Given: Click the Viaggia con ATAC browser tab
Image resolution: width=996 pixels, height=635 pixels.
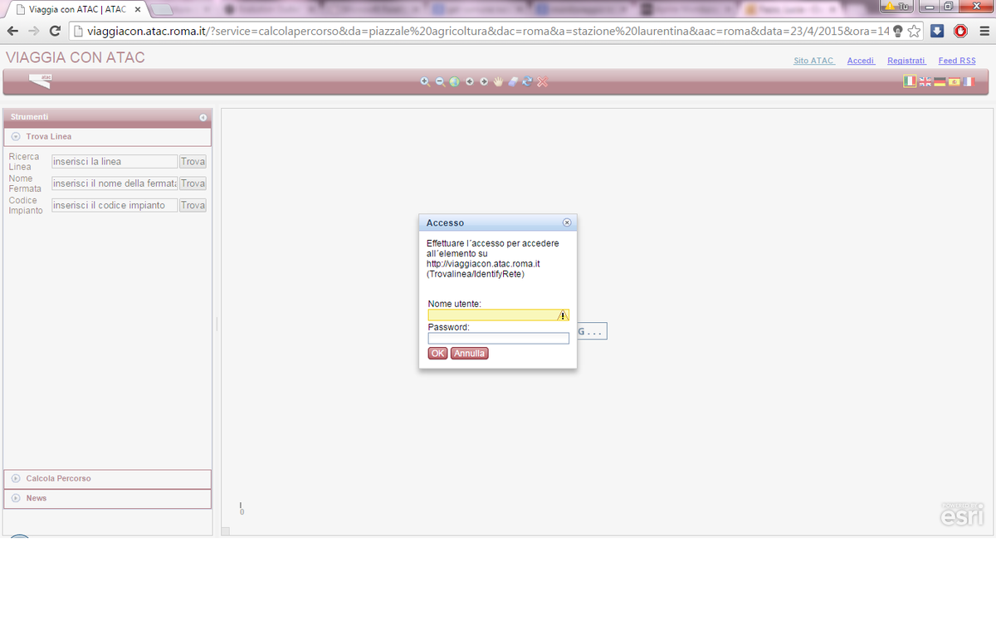Looking at the screenshot, I should 76,9.
